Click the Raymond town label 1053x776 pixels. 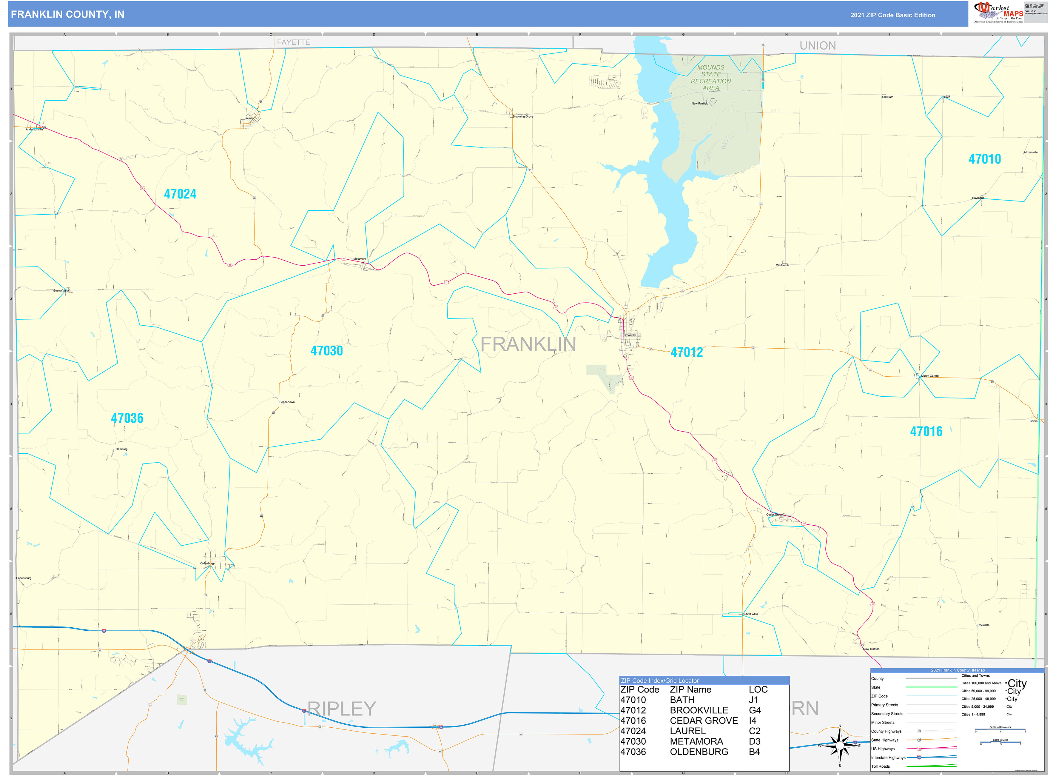tap(978, 198)
